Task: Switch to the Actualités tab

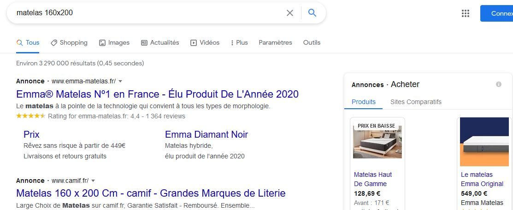Action: pos(160,42)
